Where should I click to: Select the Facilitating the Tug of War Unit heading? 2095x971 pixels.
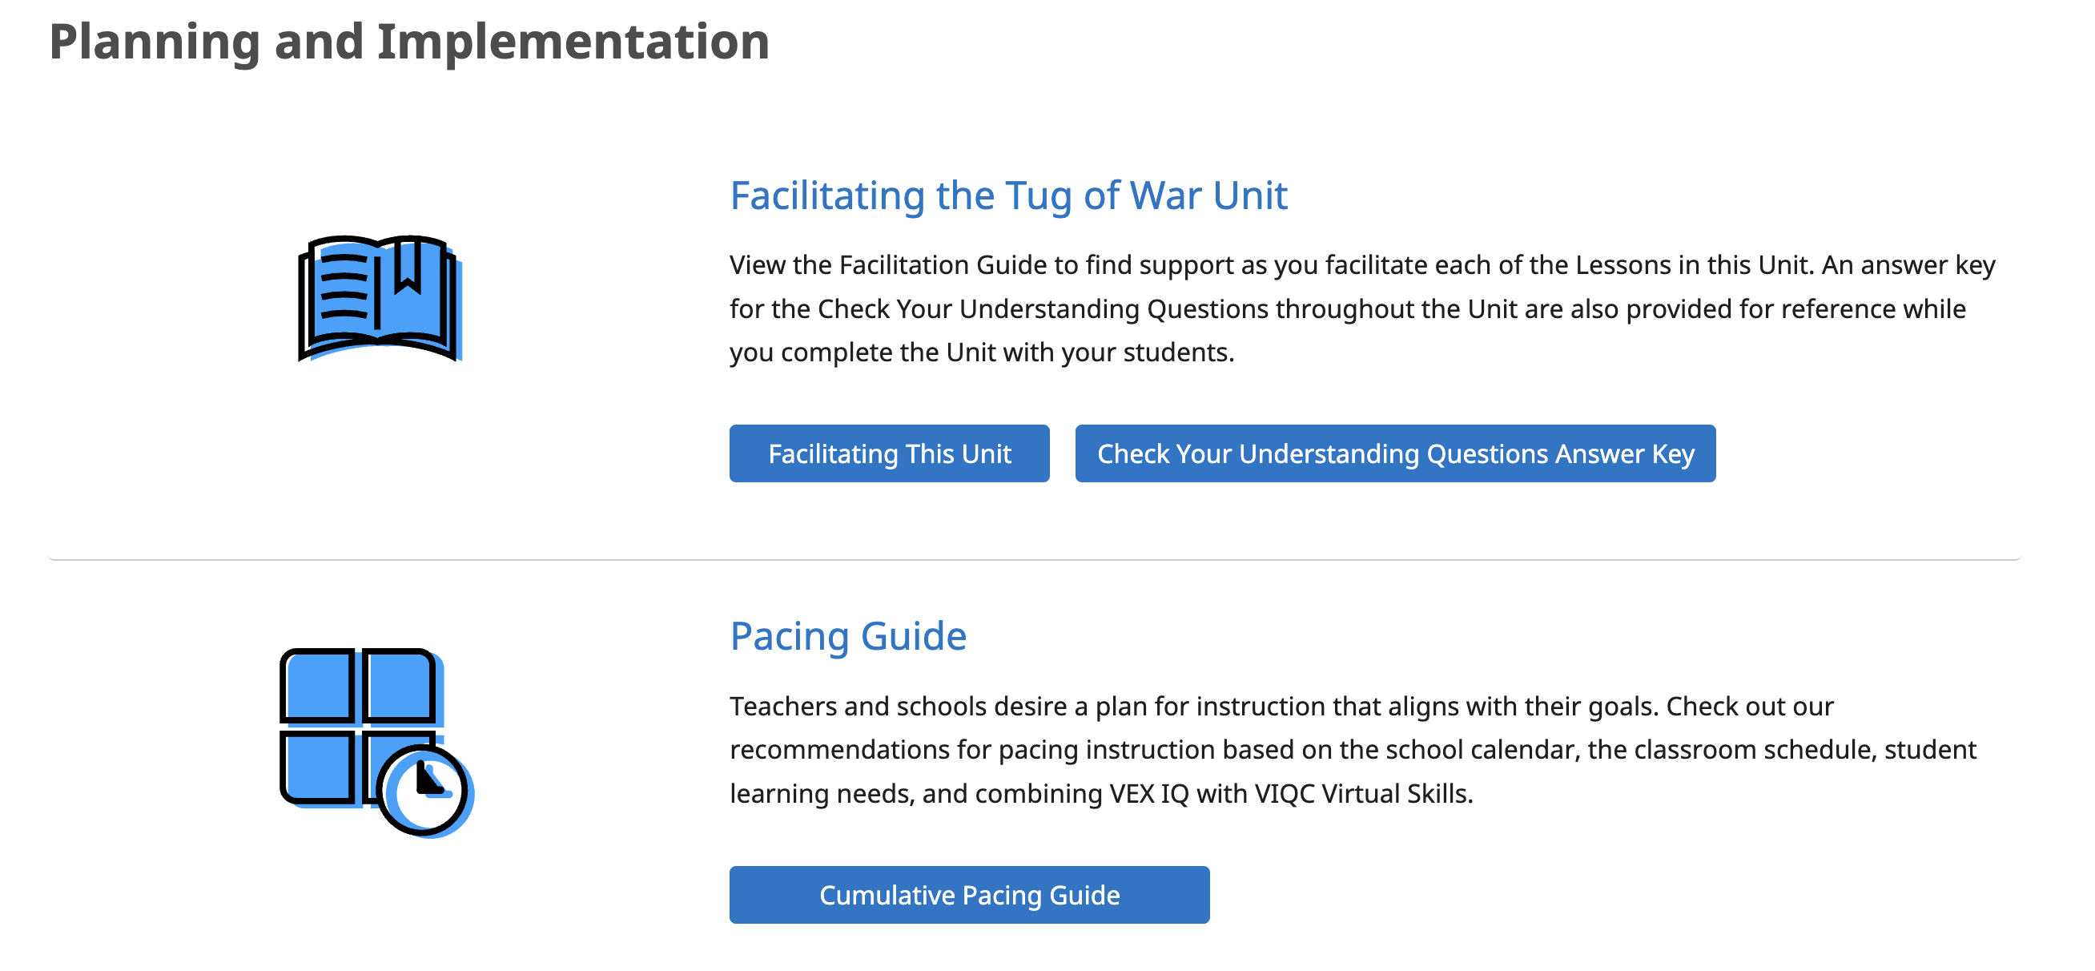pyautogui.click(x=1007, y=196)
